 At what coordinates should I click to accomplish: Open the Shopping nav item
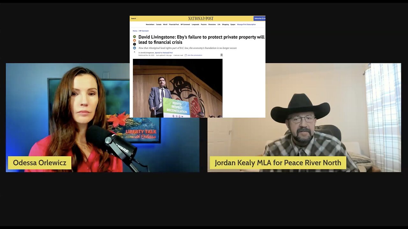click(x=225, y=24)
